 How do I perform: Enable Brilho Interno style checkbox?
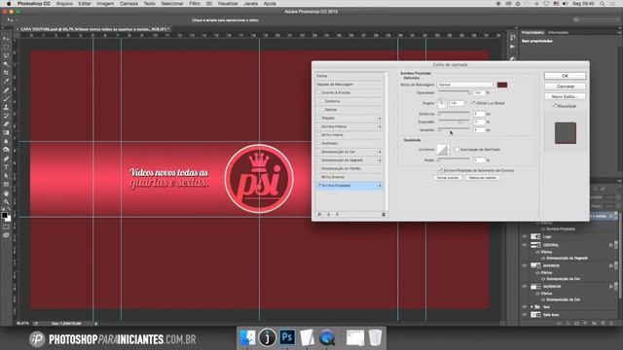(319, 135)
